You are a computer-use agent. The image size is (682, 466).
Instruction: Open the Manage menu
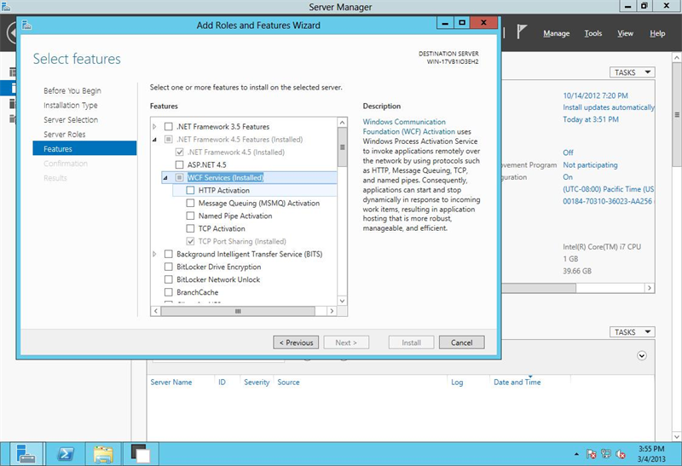point(557,33)
